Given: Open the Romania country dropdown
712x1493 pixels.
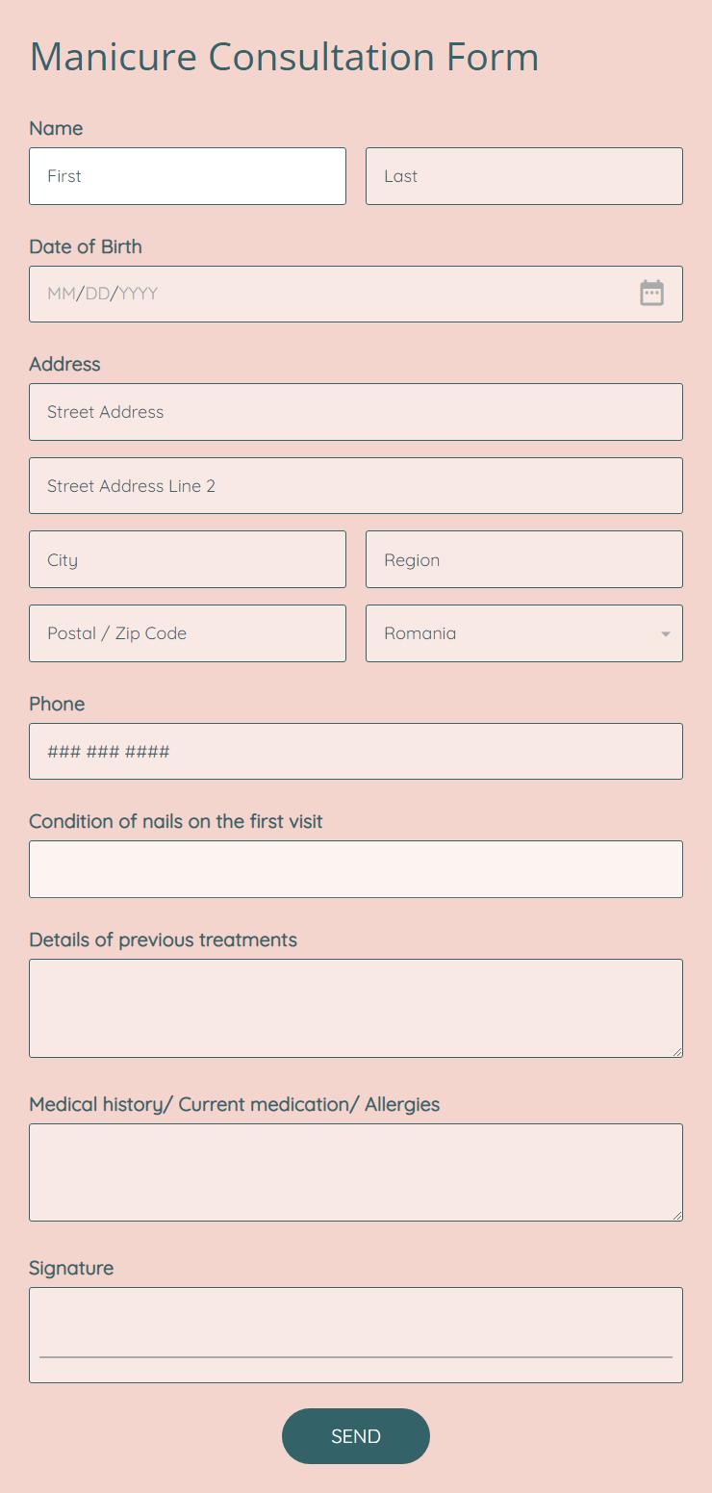Looking at the screenshot, I should point(524,633).
